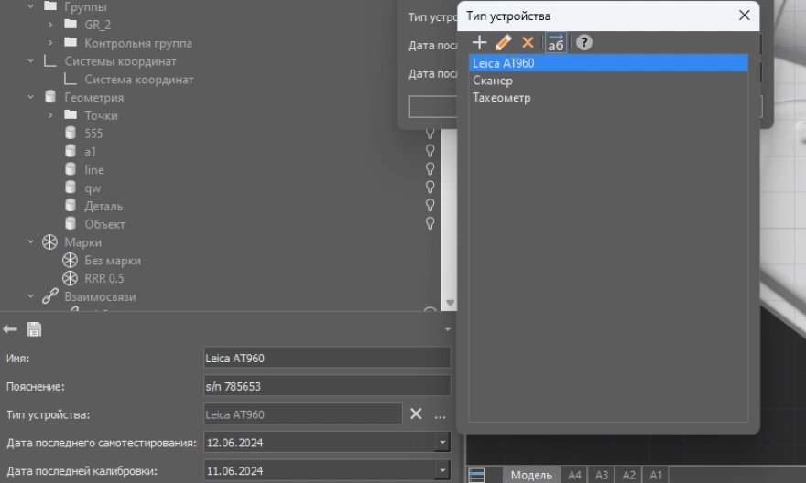Switch to the A4 layout tab
This screenshot has height=483, width=806.
574,475
